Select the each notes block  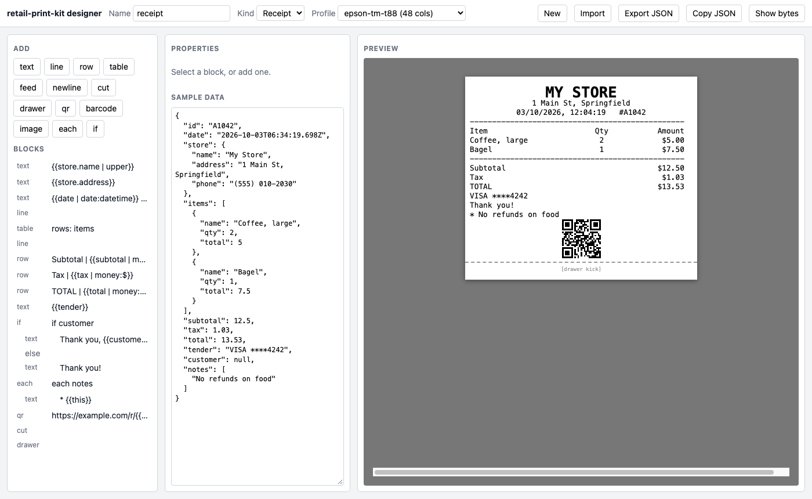coord(82,384)
